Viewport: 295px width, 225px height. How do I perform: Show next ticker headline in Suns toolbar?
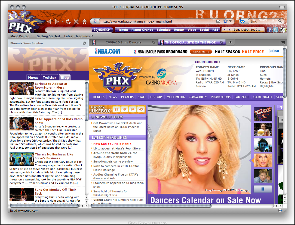tap(229, 30)
